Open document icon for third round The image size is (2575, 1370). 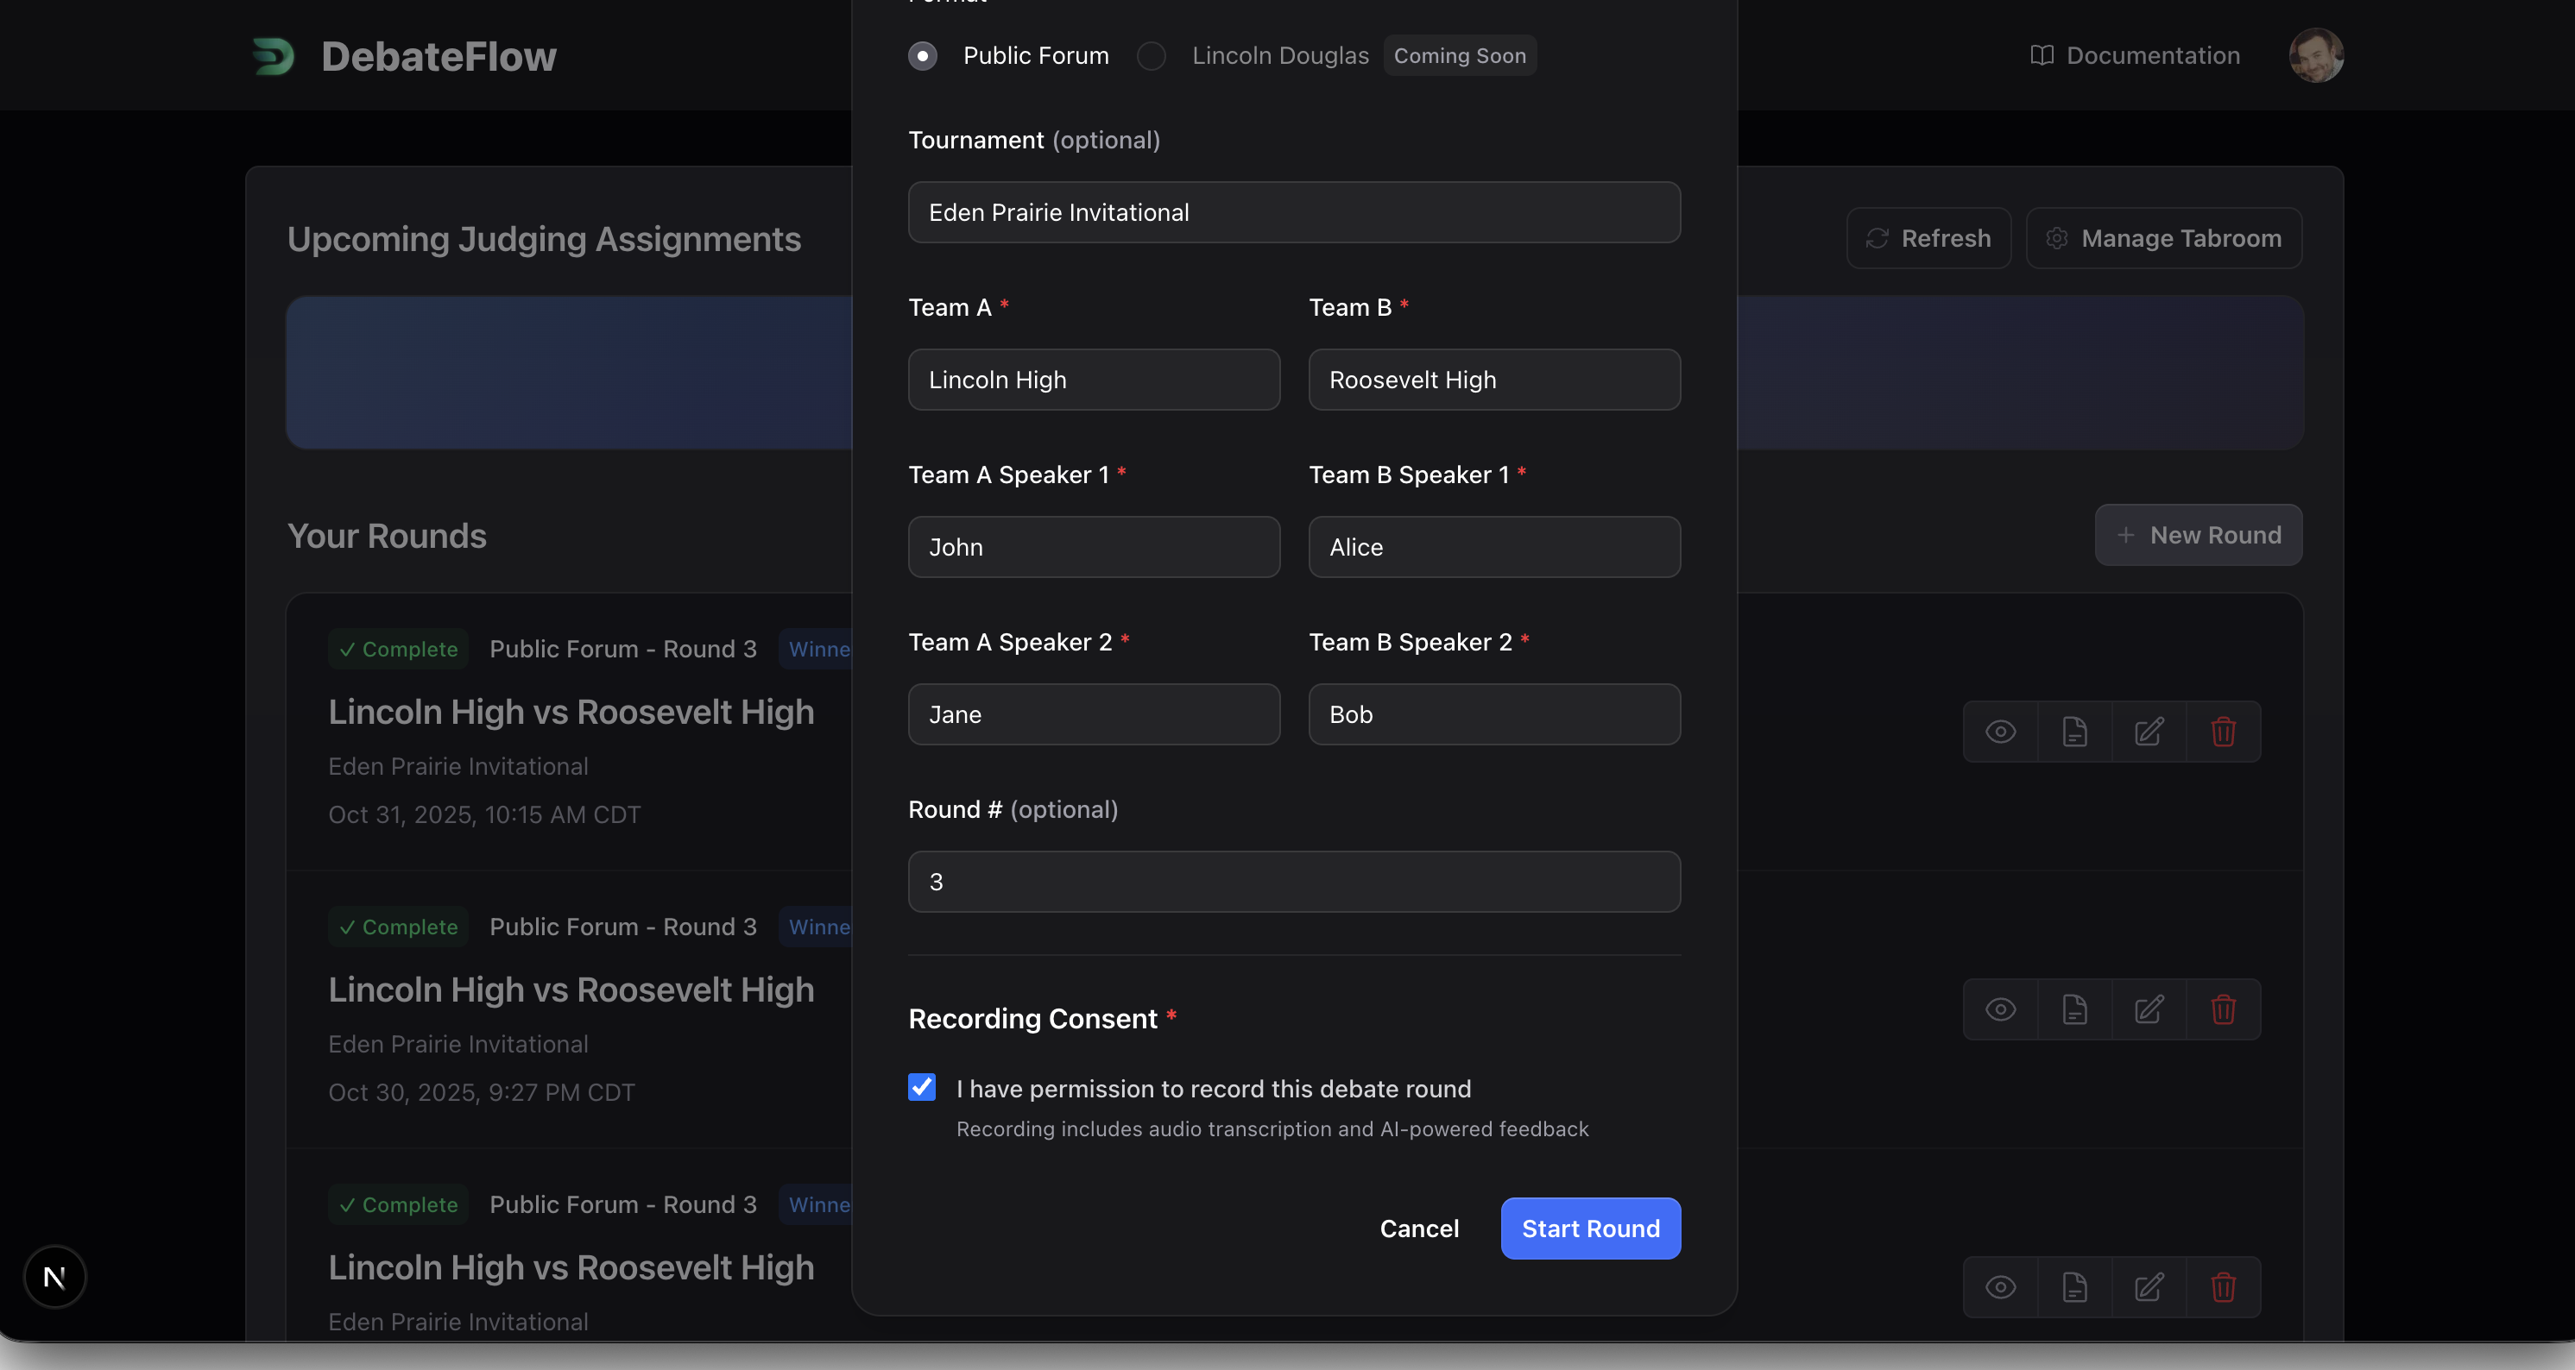(x=2074, y=1287)
